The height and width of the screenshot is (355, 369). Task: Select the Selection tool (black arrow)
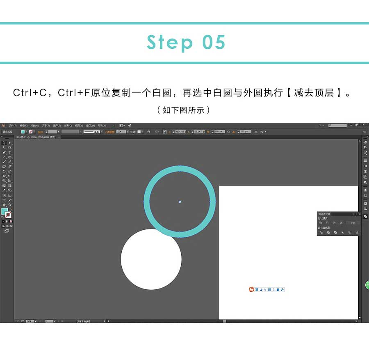pos(4,143)
